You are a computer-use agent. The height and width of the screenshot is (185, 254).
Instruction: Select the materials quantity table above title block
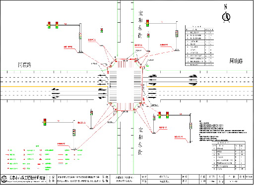(x=229, y=156)
